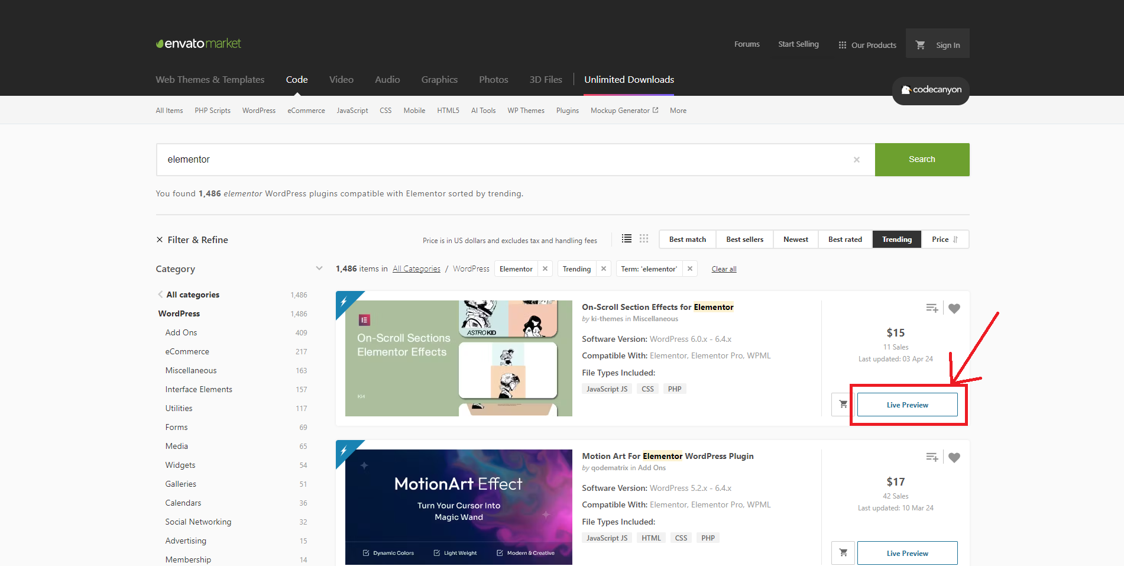Collapse the Category filter section

click(x=319, y=269)
